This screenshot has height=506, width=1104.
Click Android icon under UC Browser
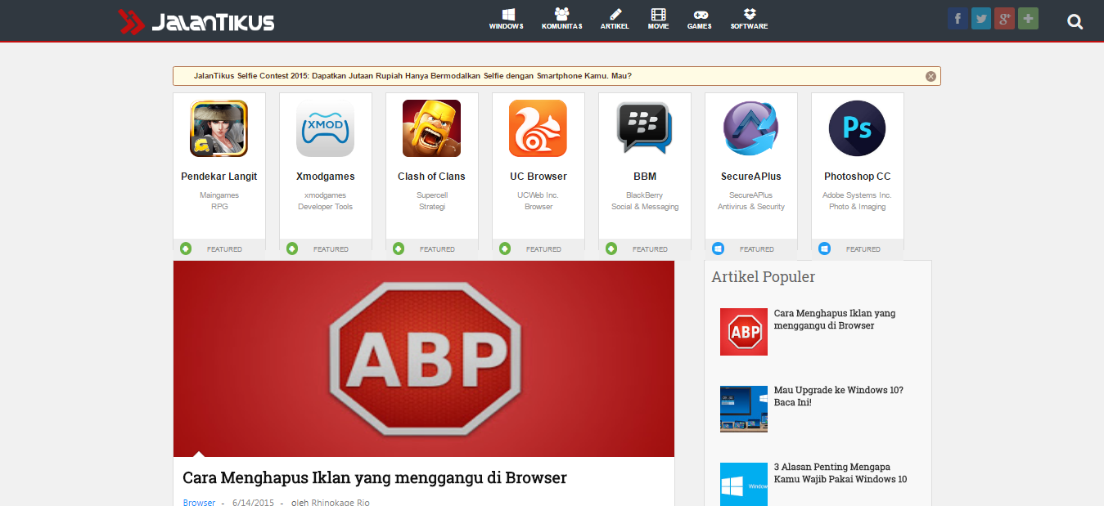point(505,249)
